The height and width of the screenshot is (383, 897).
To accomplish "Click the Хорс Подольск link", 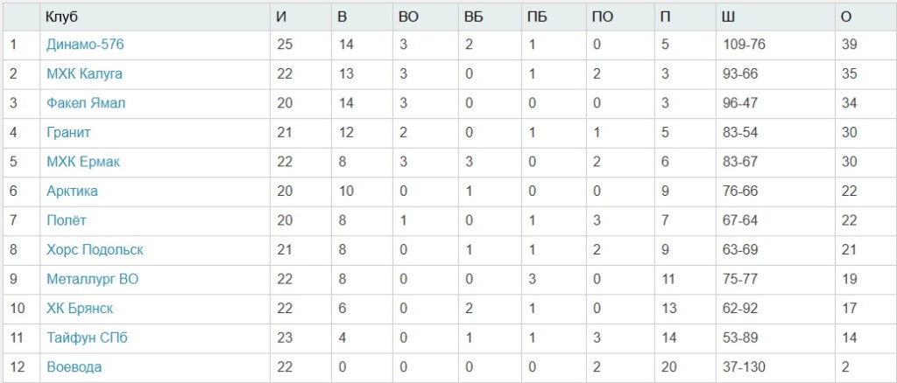I will [x=95, y=249].
